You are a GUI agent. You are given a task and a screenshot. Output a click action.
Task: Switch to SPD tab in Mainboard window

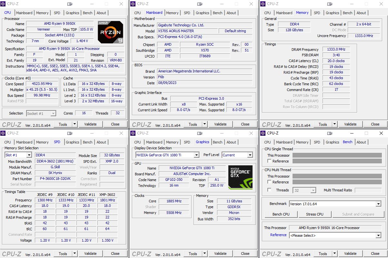[x=187, y=13]
